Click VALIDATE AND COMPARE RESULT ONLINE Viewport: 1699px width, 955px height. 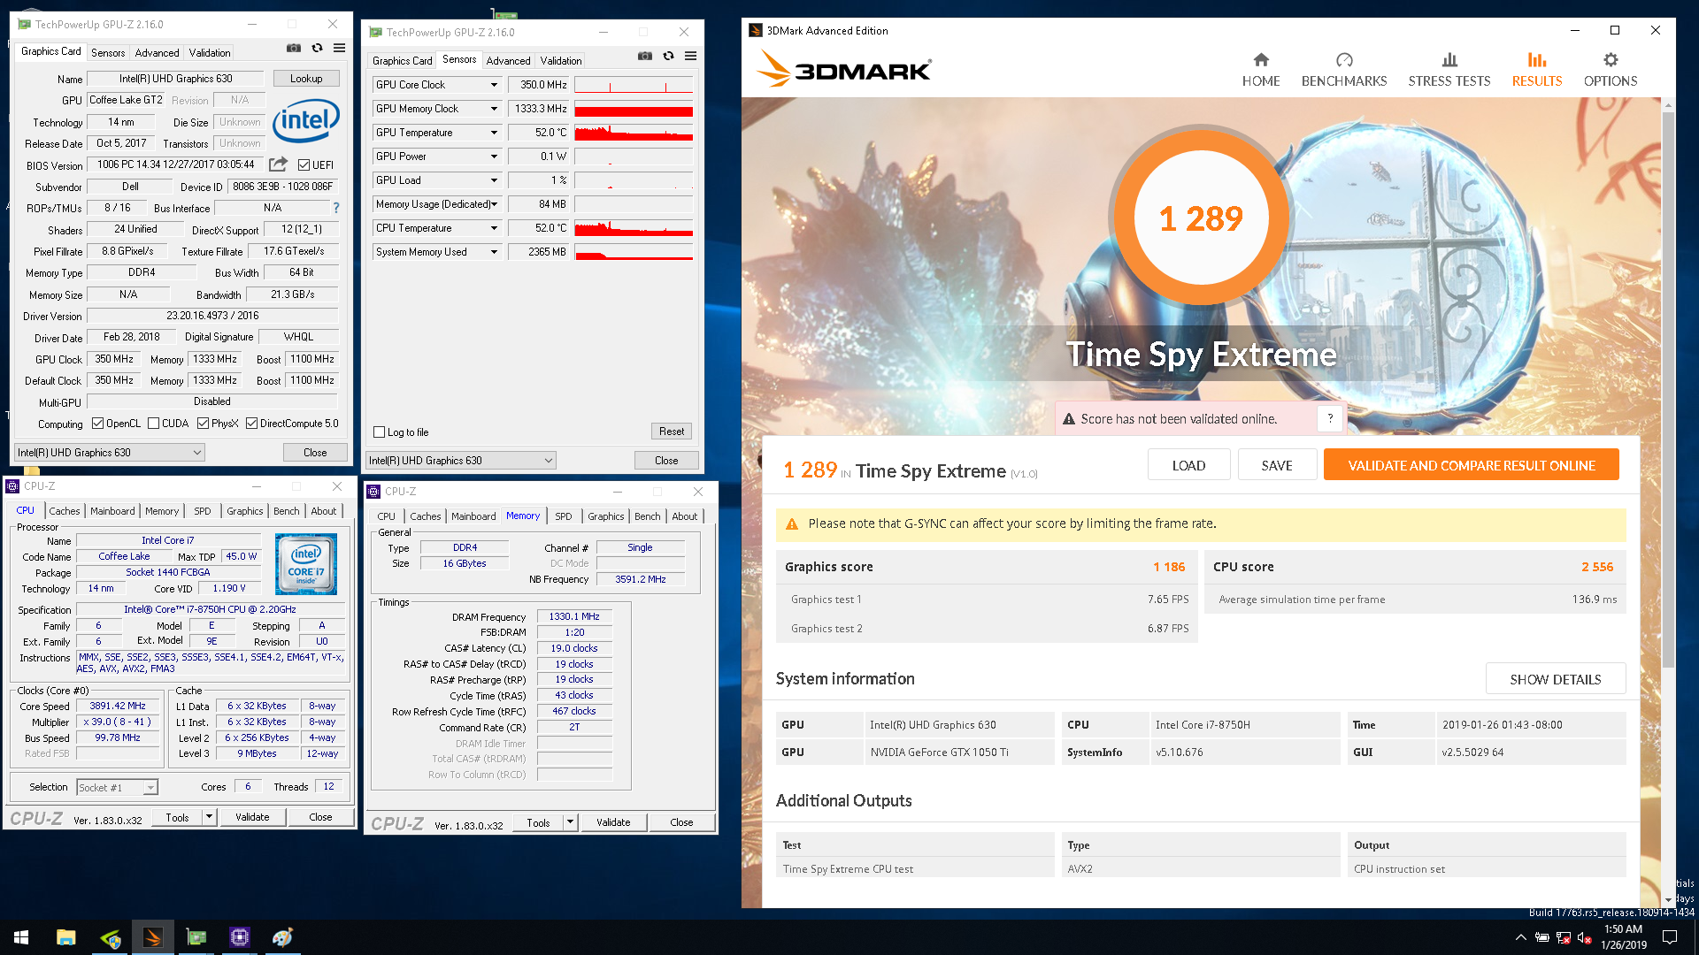1471,465
